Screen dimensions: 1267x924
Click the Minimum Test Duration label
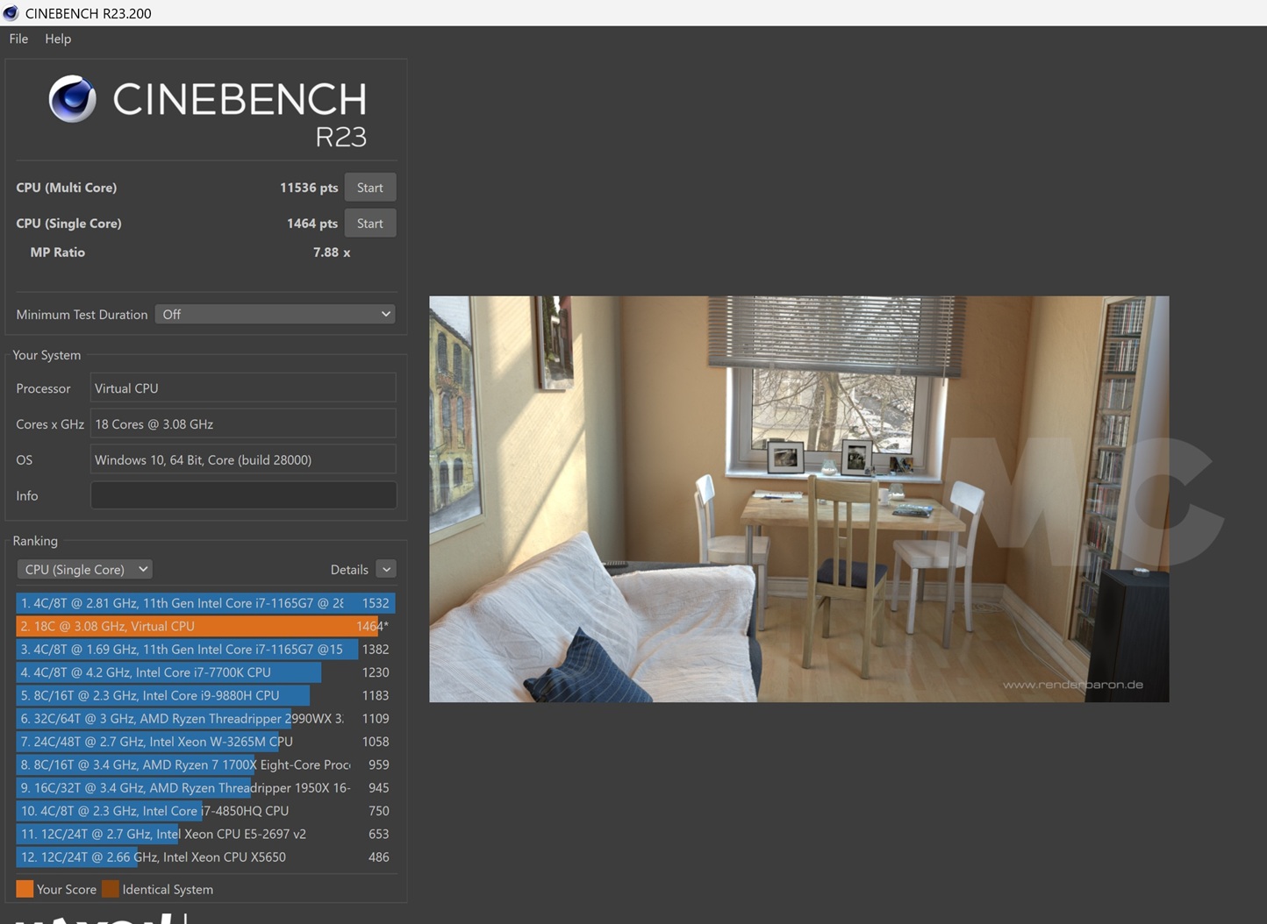(x=82, y=315)
